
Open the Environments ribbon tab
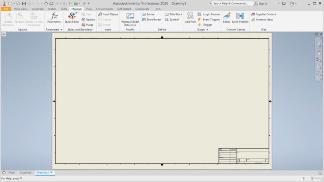[x=104, y=9]
